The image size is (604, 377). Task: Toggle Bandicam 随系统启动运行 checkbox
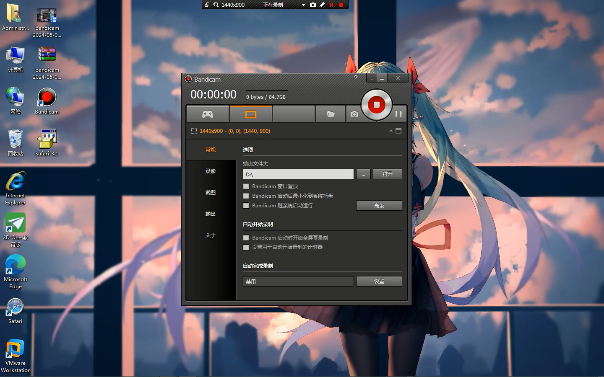click(x=246, y=206)
